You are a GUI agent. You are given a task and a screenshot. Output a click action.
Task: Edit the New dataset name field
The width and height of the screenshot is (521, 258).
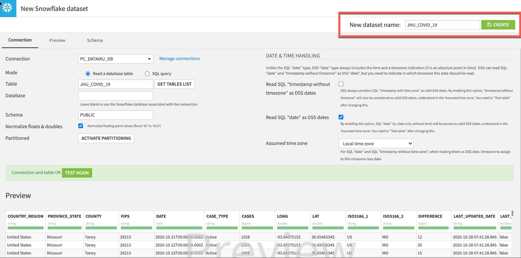pos(442,25)
